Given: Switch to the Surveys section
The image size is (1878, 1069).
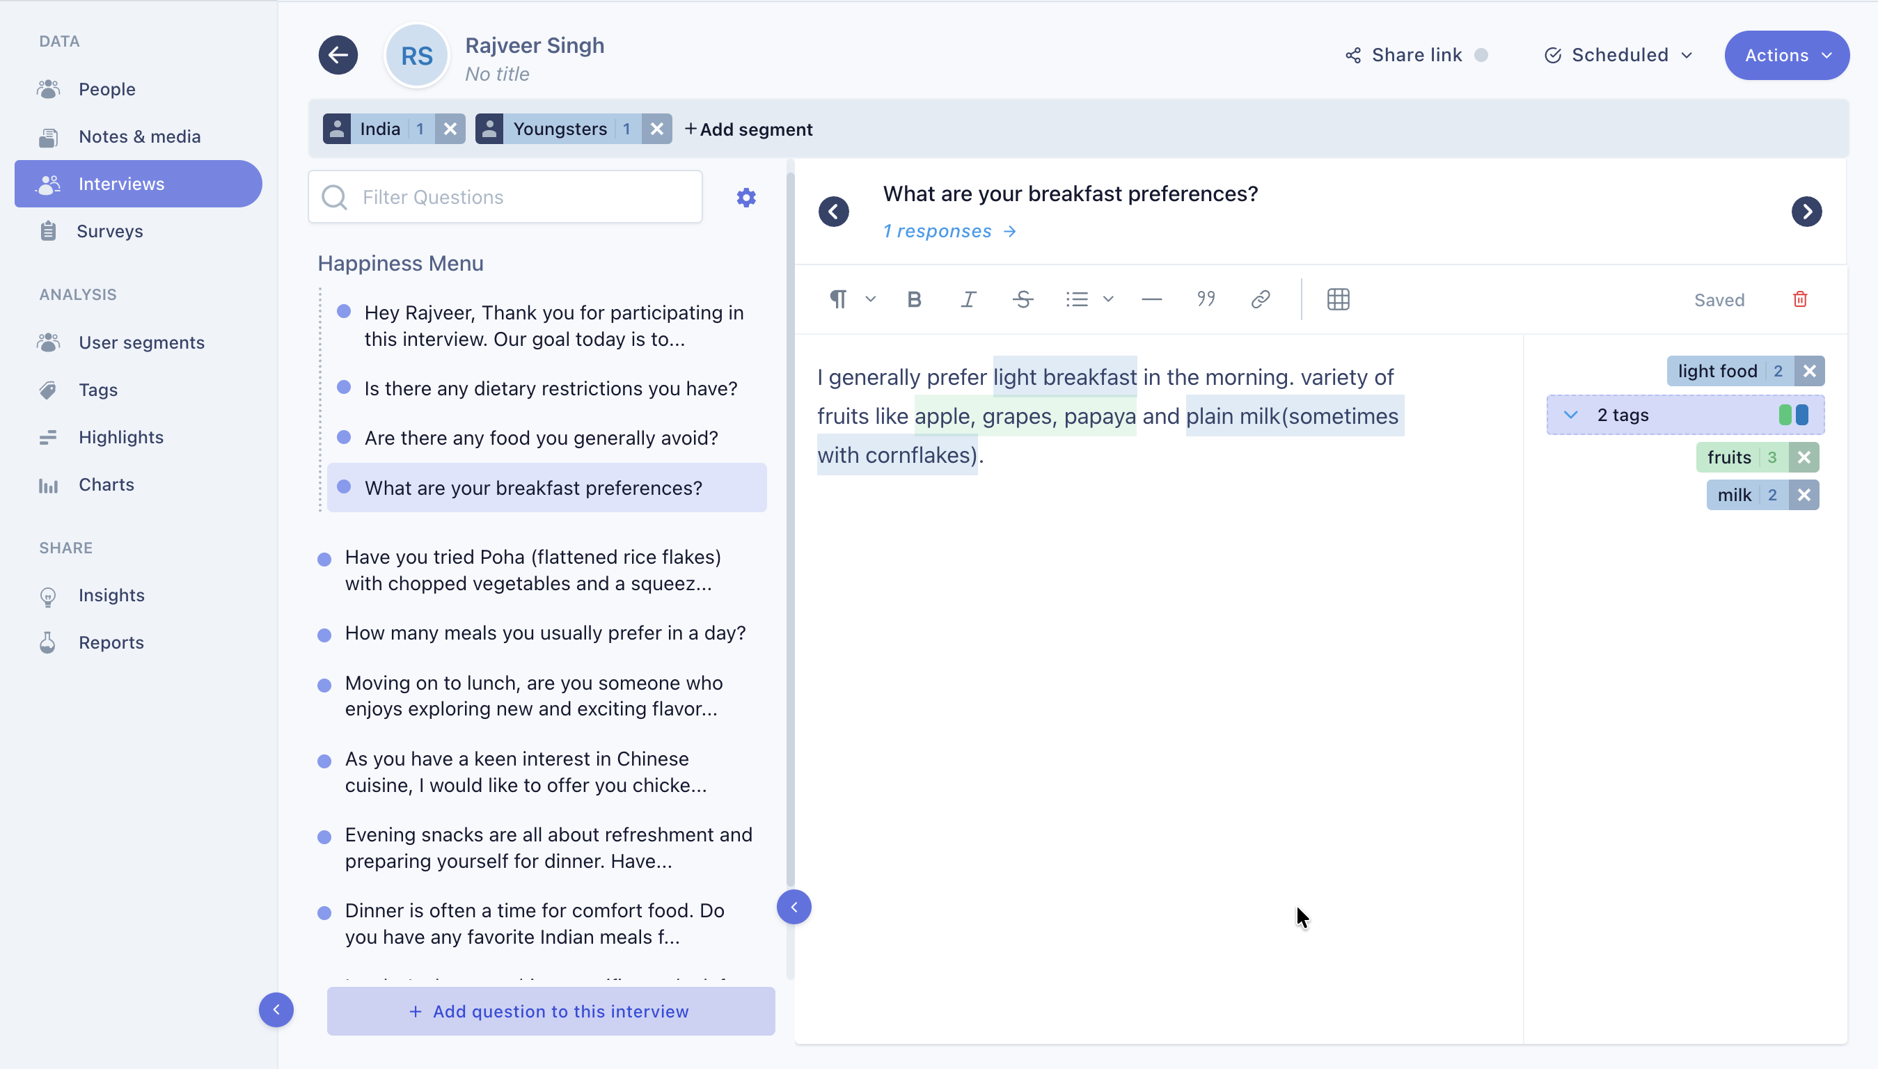Looking at the screenshot, I should coord(109,230).
